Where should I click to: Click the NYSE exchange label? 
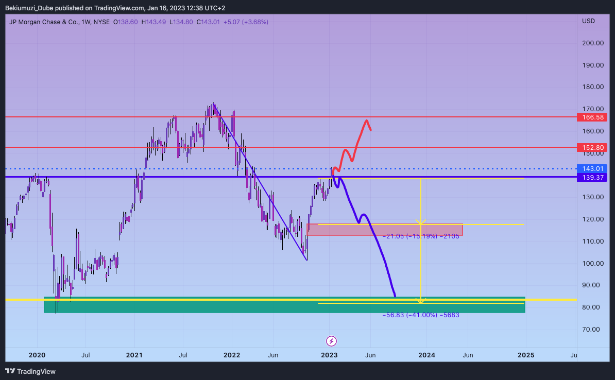[101, 22]
